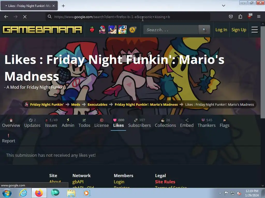Switch to Collections tab

pyautogui.click(x=165, y=123)
